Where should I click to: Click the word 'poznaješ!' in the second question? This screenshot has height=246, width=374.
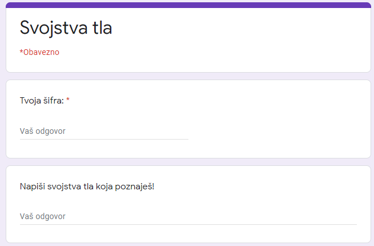(135, 187)
